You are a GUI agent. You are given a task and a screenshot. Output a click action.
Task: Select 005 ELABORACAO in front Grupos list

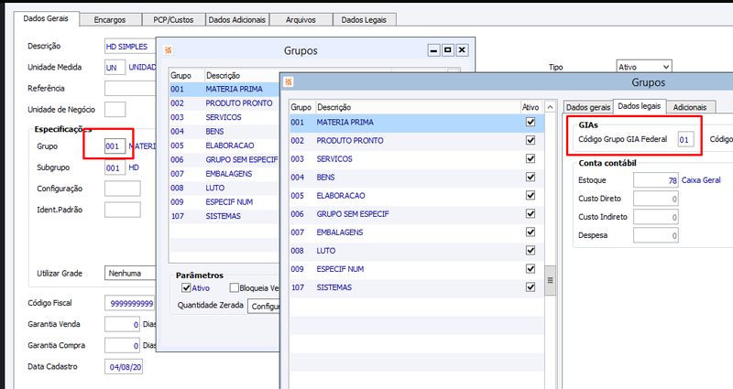tap(417, 195)
